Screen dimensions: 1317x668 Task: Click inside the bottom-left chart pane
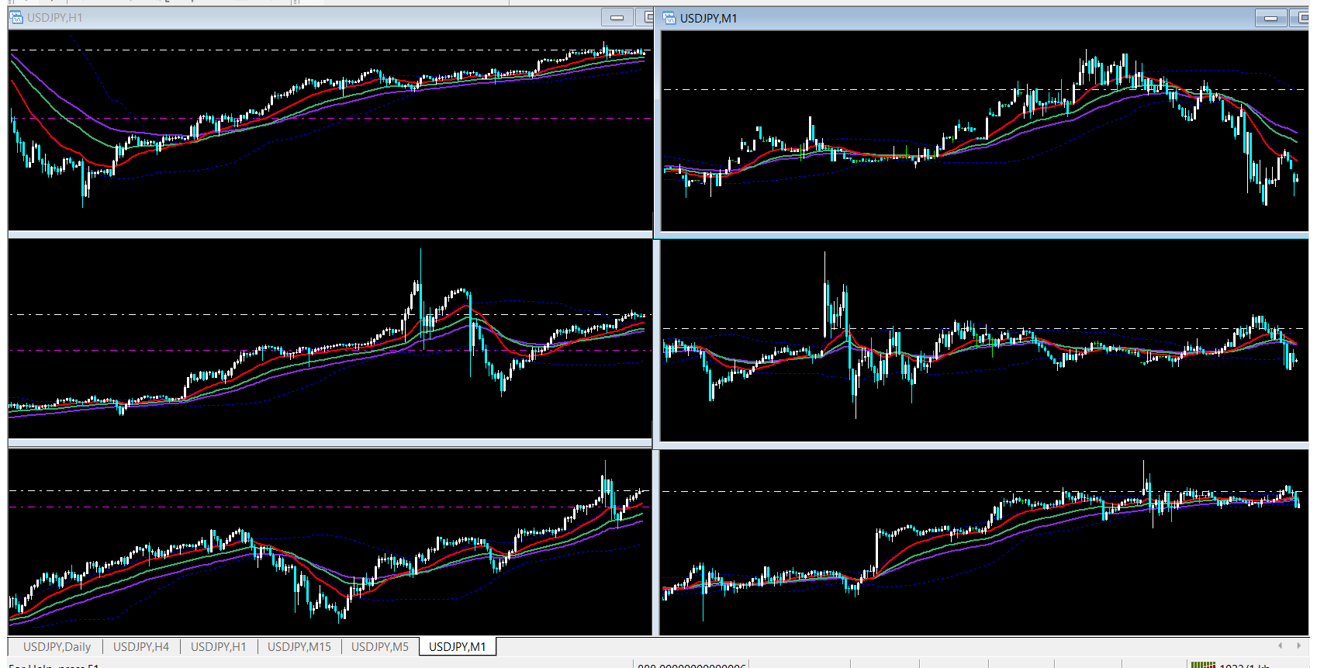(x=330, y=543)
